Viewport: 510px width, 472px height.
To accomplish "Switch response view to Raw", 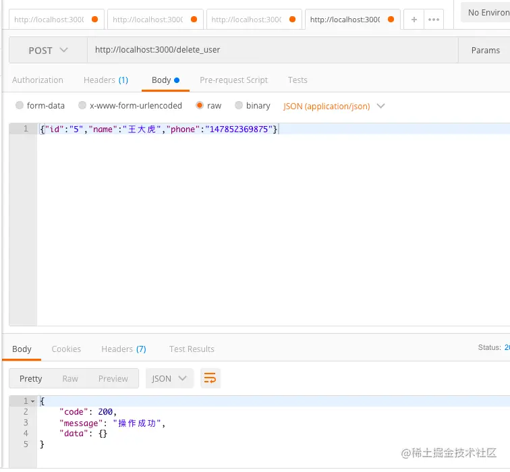I will coord(70,379).
